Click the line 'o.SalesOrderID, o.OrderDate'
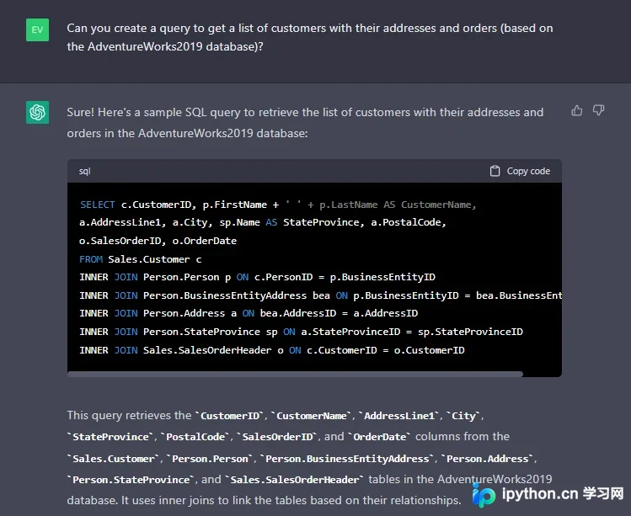Image resolution: width=631 pixels, height=516 pixels. [158, 241]
